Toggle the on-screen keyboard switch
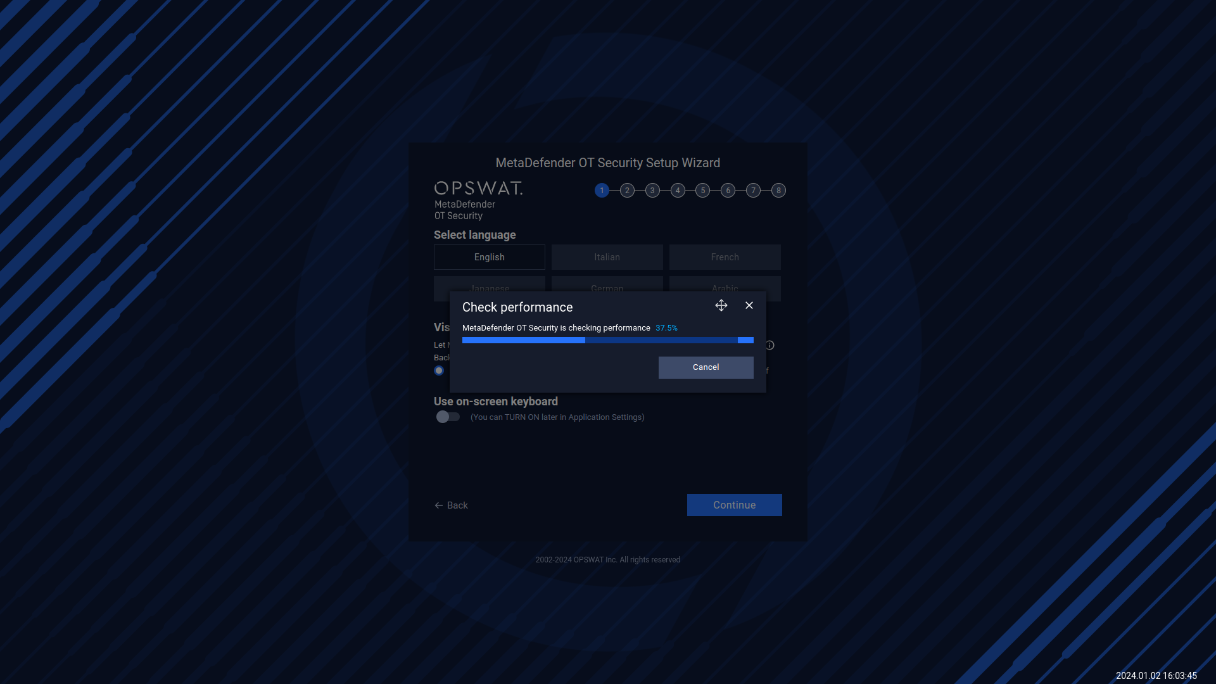The width and height of the screenshot is (1216, 684). pyautogui.click(x=448, y=417)
